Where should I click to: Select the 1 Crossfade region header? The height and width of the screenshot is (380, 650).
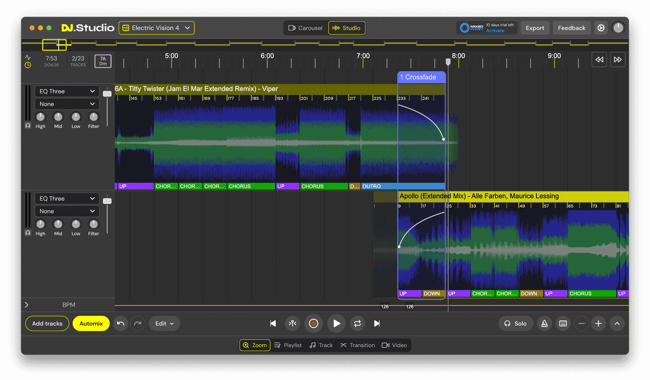[421, 77]
